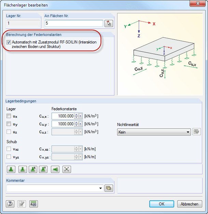
Task: Disable automatic RF-SOILIN calculation checkbox
Action: click(9, 42)
